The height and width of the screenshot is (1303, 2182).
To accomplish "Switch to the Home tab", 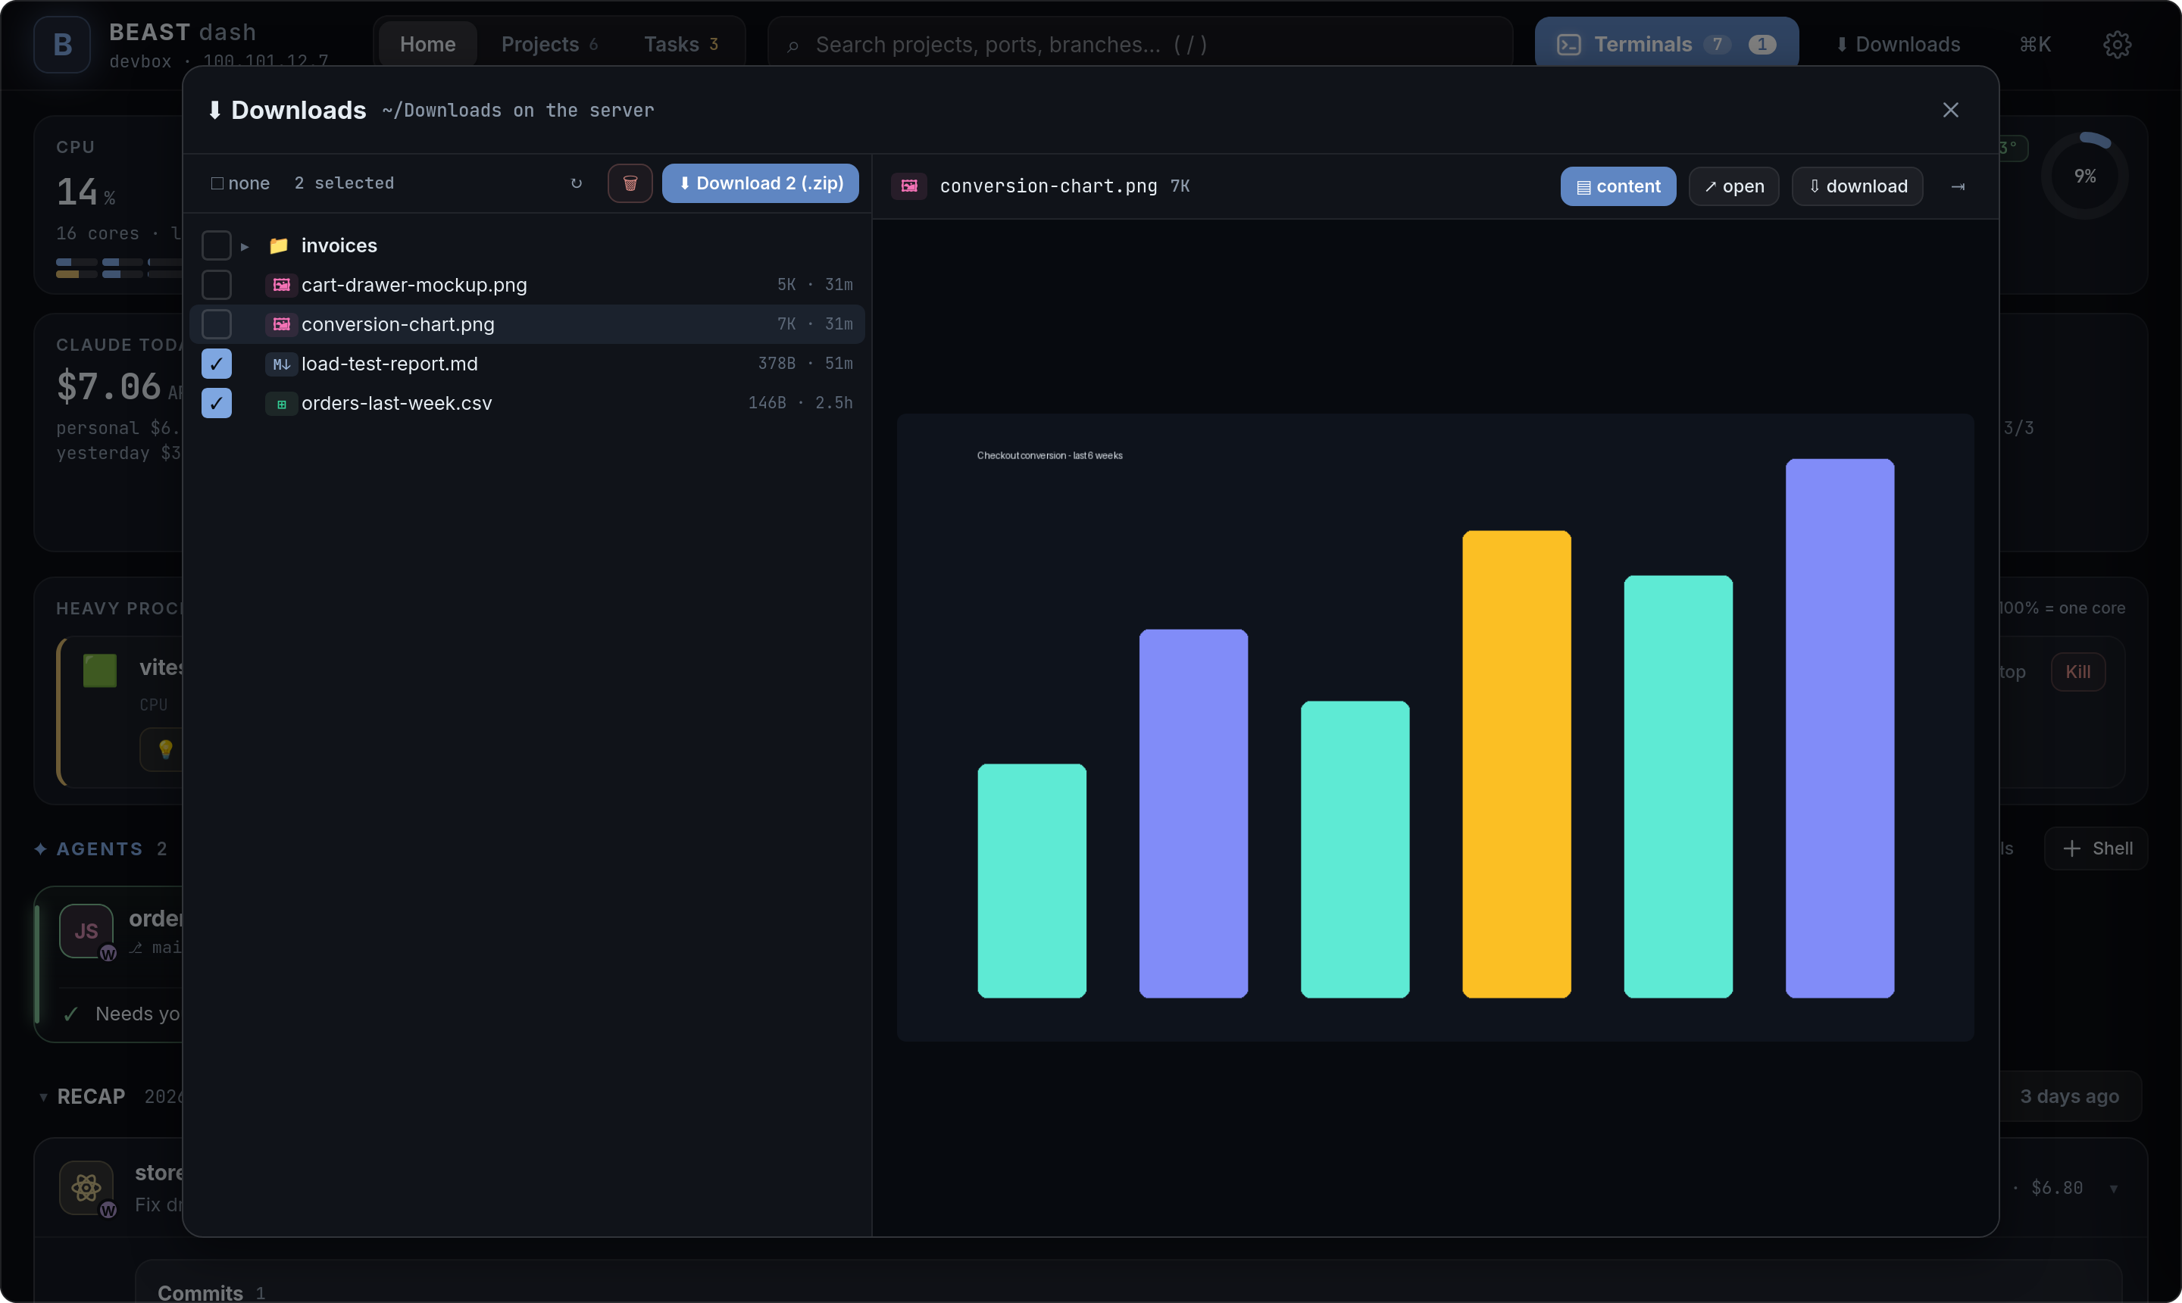I will click(427, 44).
